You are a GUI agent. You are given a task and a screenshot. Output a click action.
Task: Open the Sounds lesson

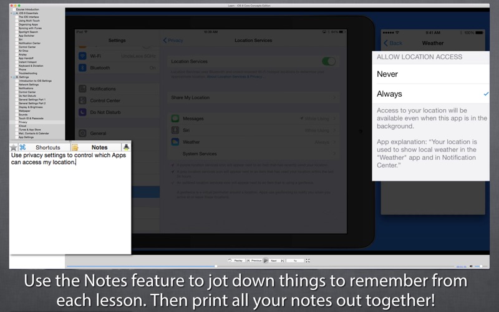click(x=23, y=115)
